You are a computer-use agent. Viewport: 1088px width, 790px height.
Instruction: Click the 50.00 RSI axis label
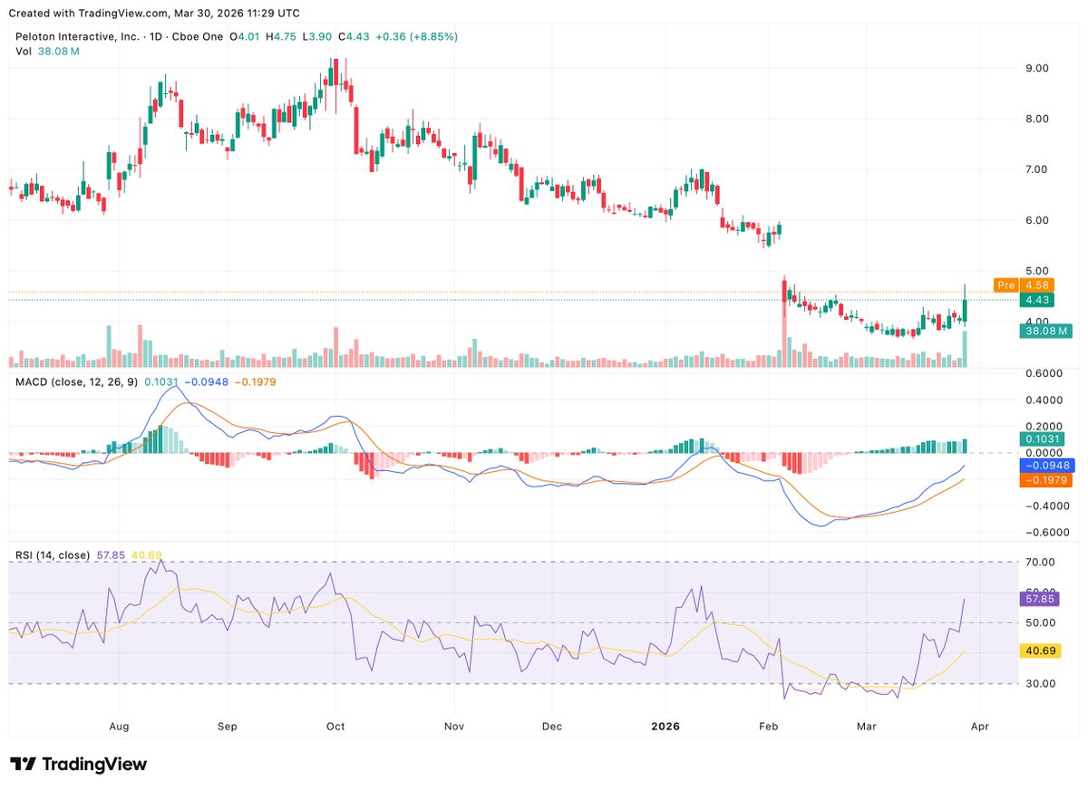(x=1040, y=623)
